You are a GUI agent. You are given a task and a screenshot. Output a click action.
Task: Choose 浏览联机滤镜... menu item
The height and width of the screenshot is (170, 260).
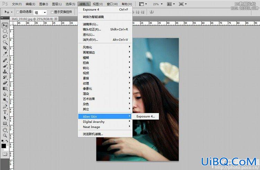(105, 134)
